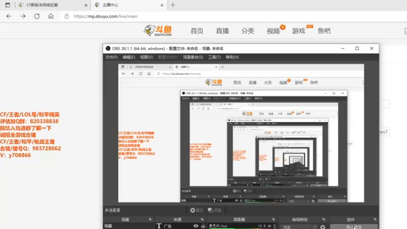Open OBS 帮助(H) menu
Screen dimensions: 407x229
click(x=232, y=57)
